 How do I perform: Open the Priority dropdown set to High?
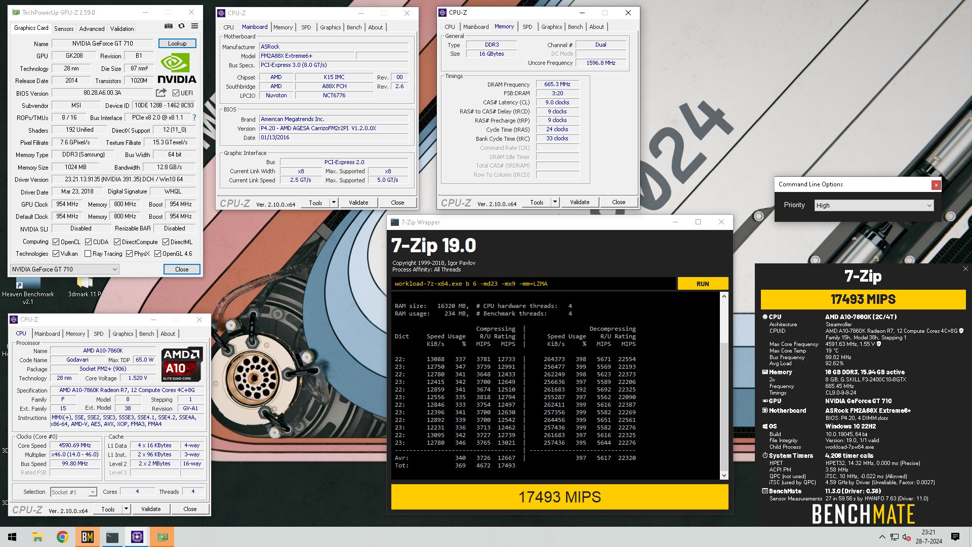pos(874,205)
